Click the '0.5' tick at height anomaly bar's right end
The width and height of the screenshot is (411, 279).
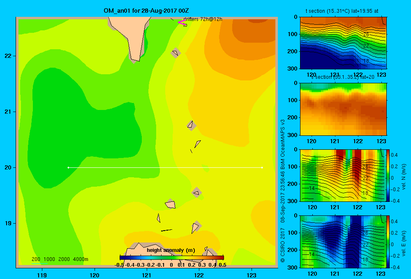tap(222, 265)
